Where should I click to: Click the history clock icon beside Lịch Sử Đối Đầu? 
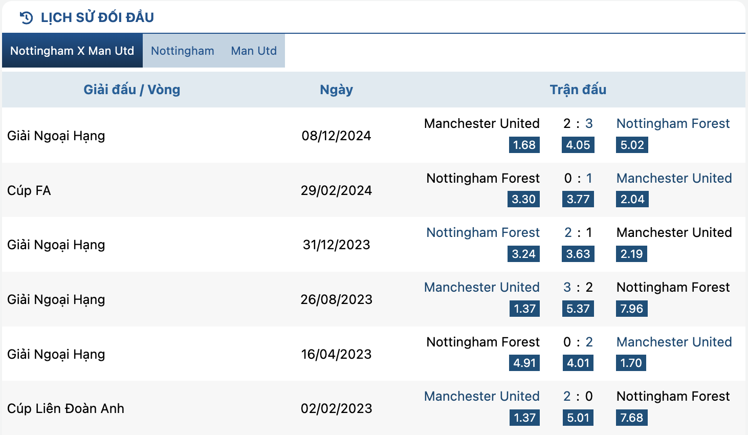point(26,18)
